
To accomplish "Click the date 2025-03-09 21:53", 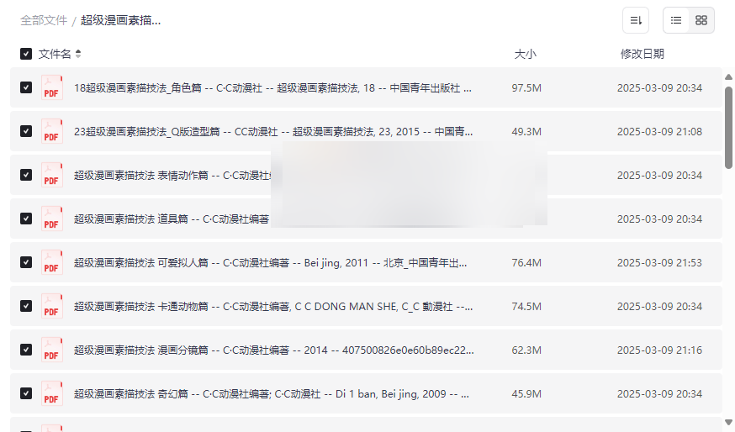I will [659, 263].
